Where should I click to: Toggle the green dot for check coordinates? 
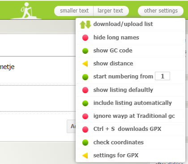(85, 142)
